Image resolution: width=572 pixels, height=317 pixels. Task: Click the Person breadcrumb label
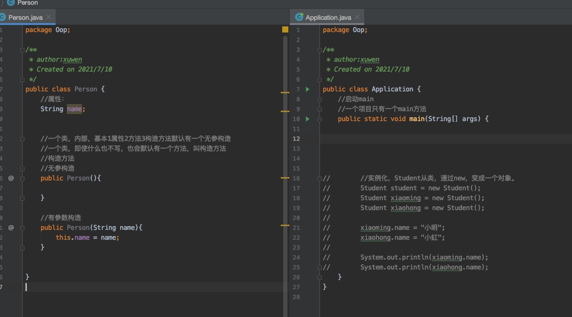pyautogui.click(x=27, y=3)
